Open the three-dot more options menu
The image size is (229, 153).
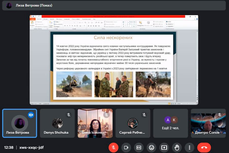point(189,147)
